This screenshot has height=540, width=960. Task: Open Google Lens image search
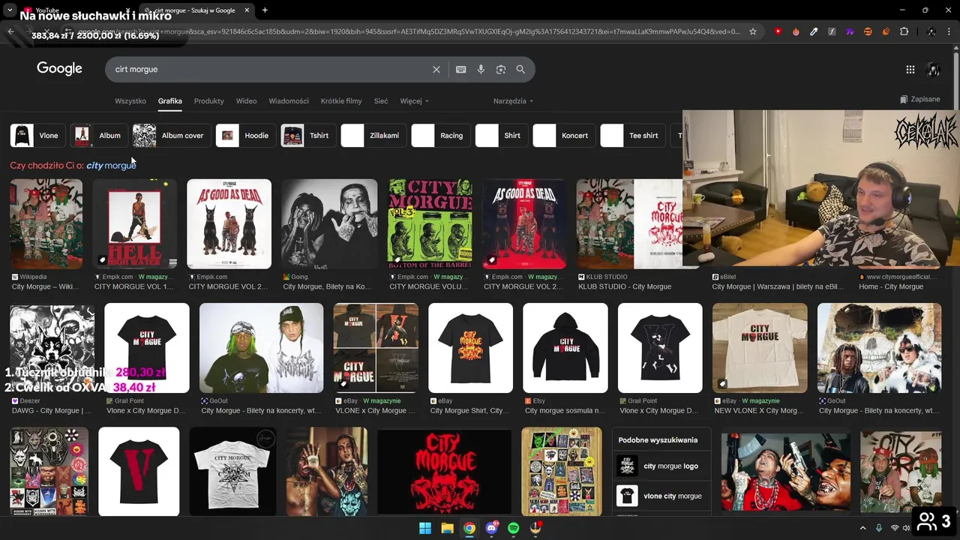point(501,69)
